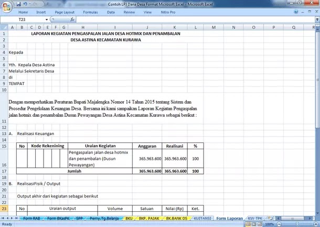The height and width of the screenshot is (227, 320).
Task: Open the Review ribbon tab
Action: click(x=129, y=12)
